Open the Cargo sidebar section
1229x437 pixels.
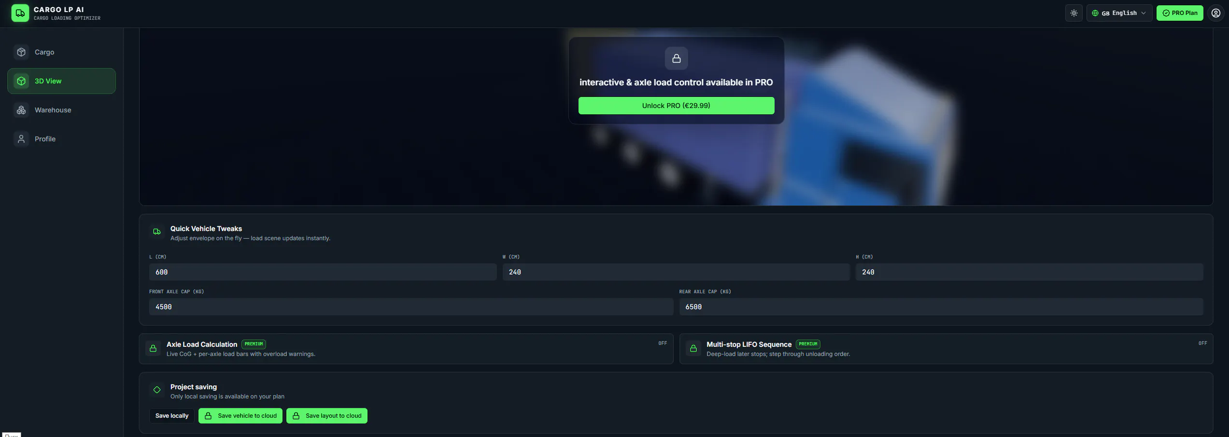click(61, 52)
